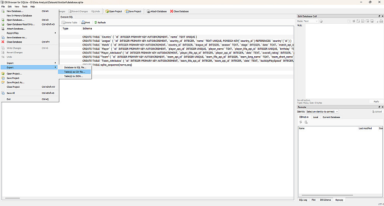The width and height of the screenshot is (384, 206).
Task: Click the auto-switch mode icon beside Mode dropdown
Action: click(321, 21)
